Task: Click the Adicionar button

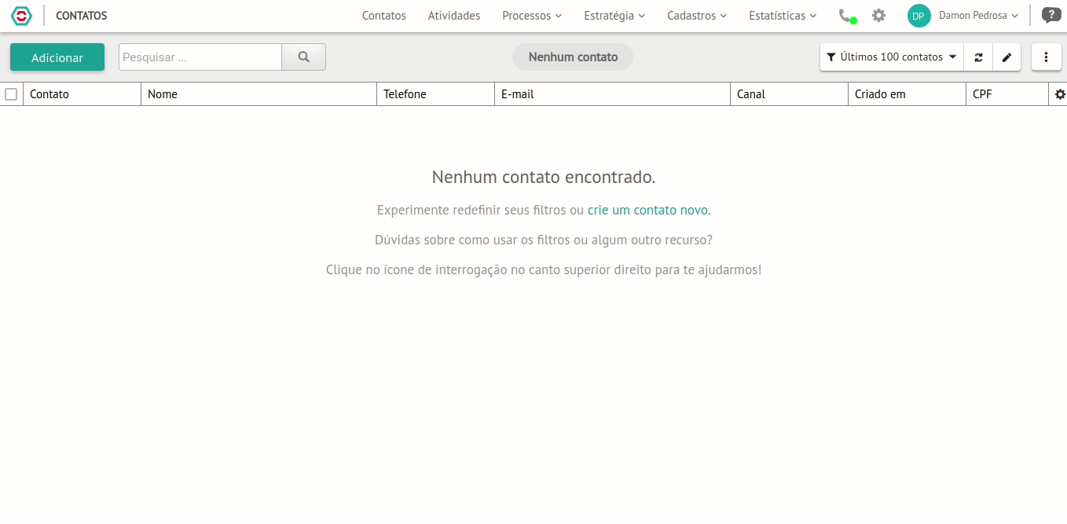Action: [57, 57]
